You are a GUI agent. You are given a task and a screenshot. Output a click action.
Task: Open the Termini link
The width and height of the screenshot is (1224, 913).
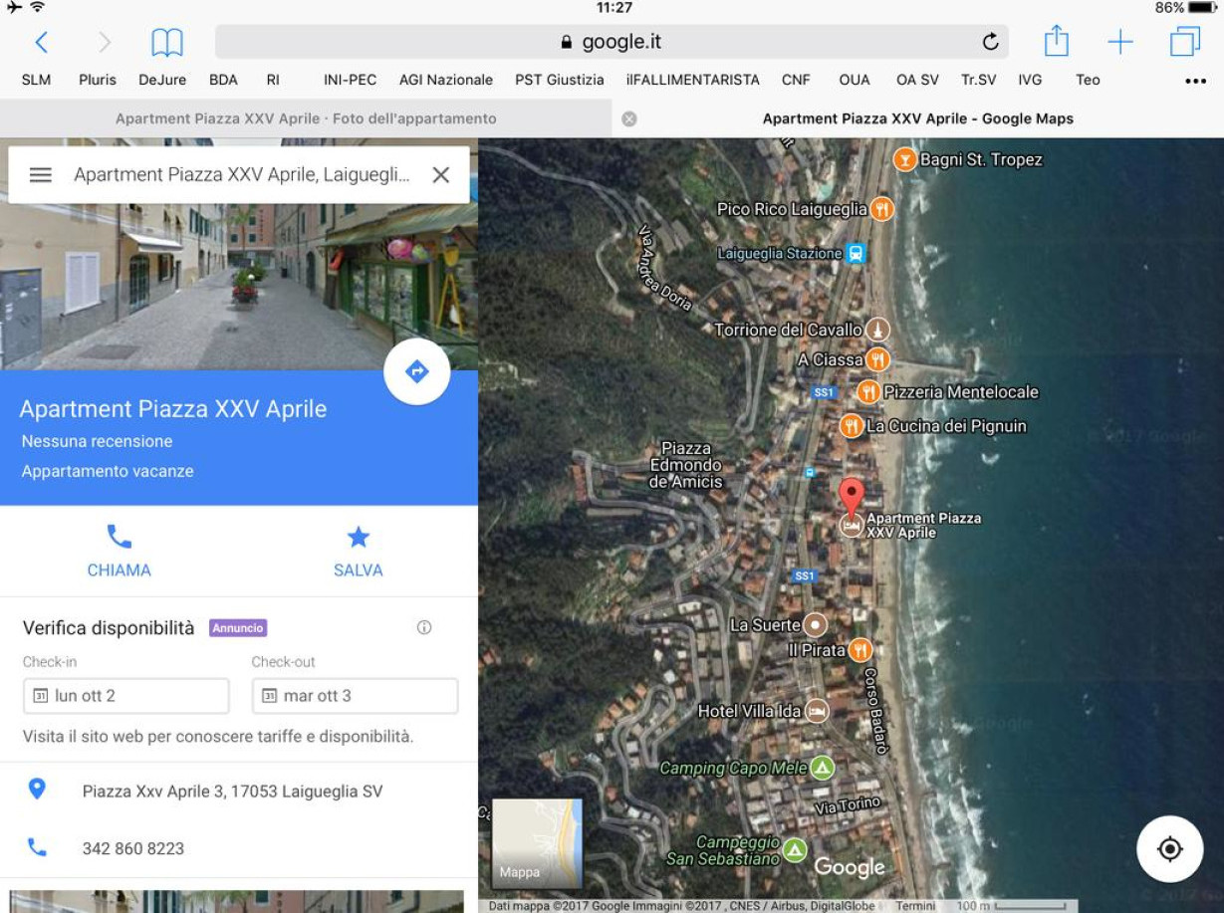tap(915, 906)
